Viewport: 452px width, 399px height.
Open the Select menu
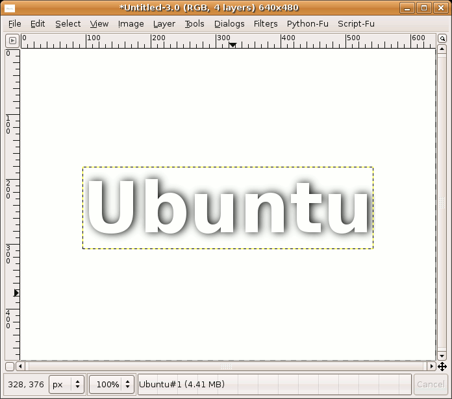coord(68,23)
